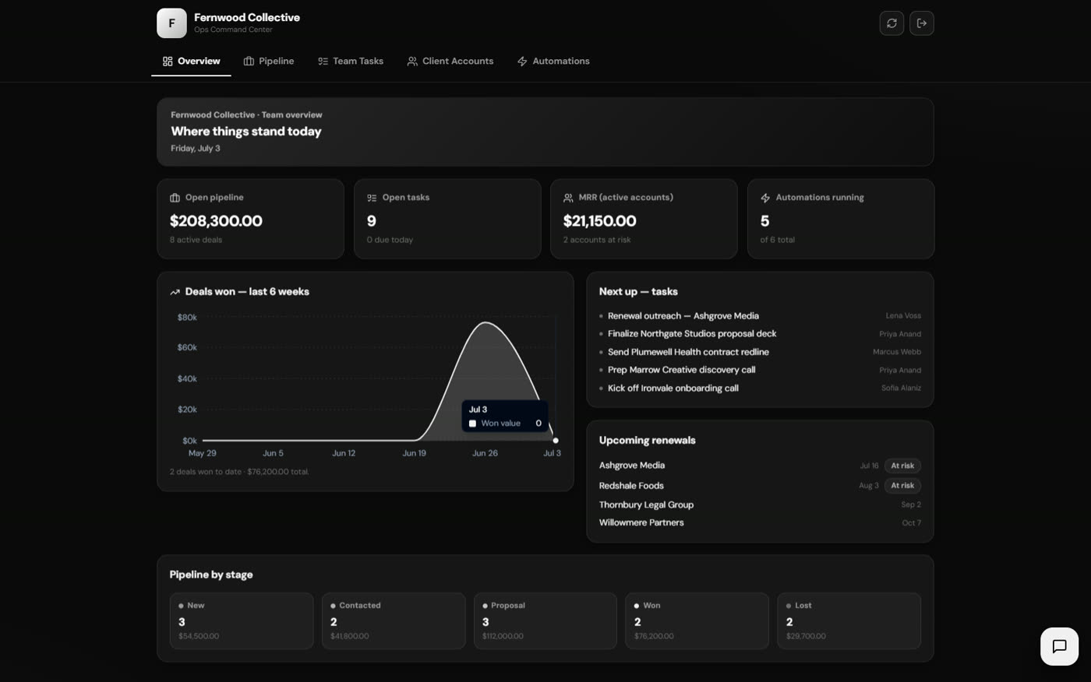The image size is (1091, 682).
Task: Click the refresh icon button in header
Action: 892,23
